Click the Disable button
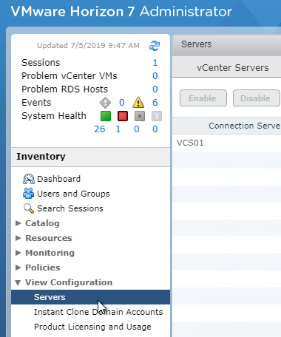The height and width of the screenshot is (337, 281). [256, 98]
